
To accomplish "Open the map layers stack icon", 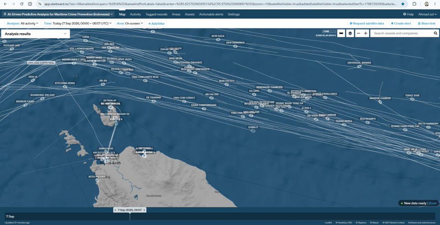I will click(x=350, y=33).
